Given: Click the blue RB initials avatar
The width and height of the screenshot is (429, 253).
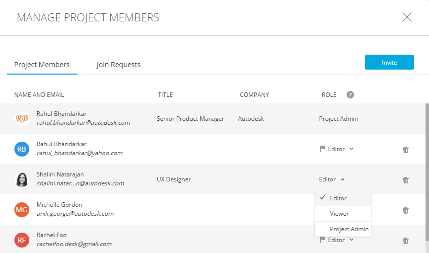Looking at the screenshot, I should point(22,149).
